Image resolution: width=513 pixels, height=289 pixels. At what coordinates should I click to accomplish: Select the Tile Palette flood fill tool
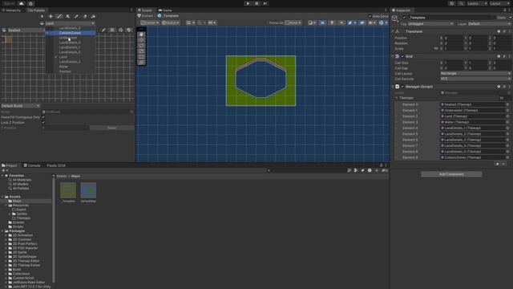click(93, 16)
